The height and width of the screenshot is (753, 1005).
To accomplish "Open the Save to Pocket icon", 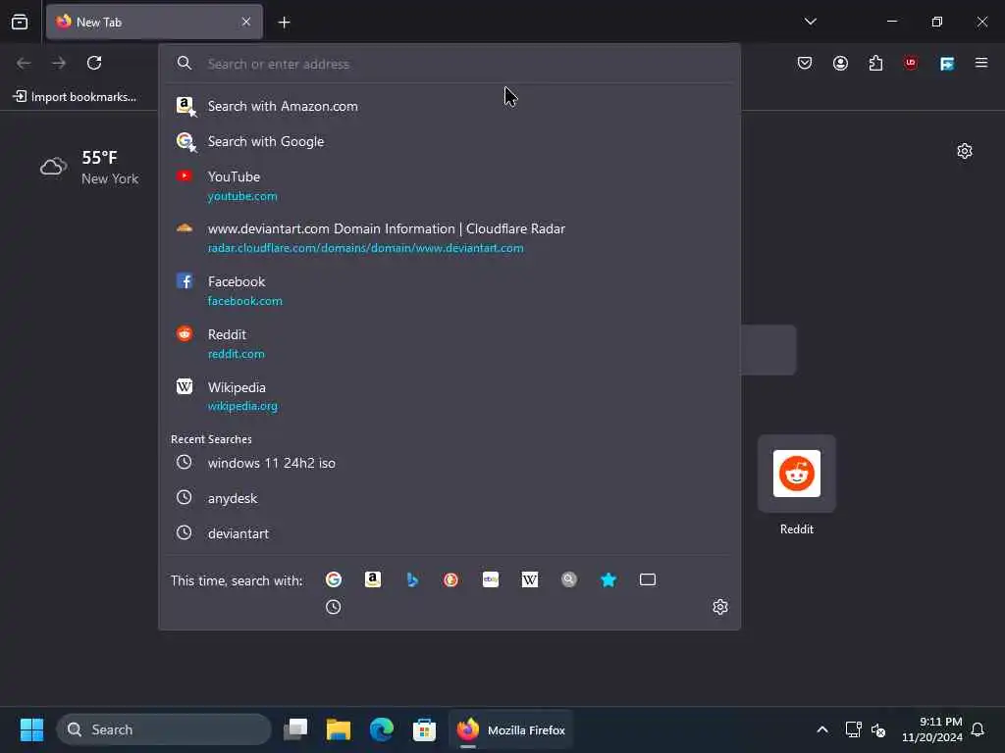I will pyautogui.click(x=805, y=63).
